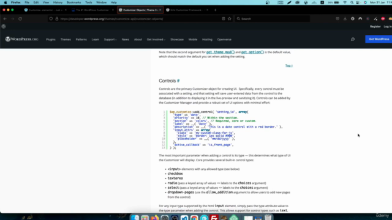Click the browser Search field
This screenshot has width=392, height=220.
tap(272, 19)
